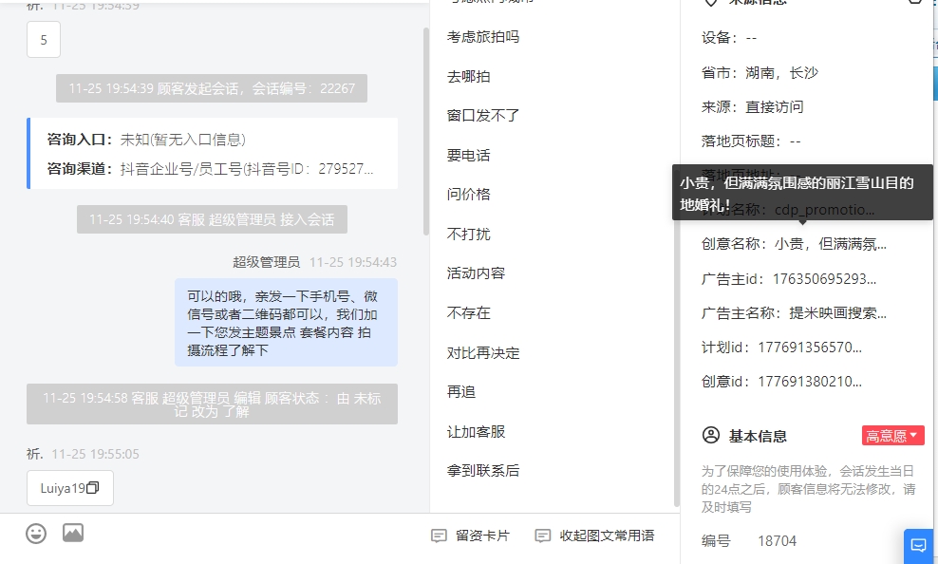
Task: Click 广告主名称 提米映画搜索 value
Action: coord(837,312)
